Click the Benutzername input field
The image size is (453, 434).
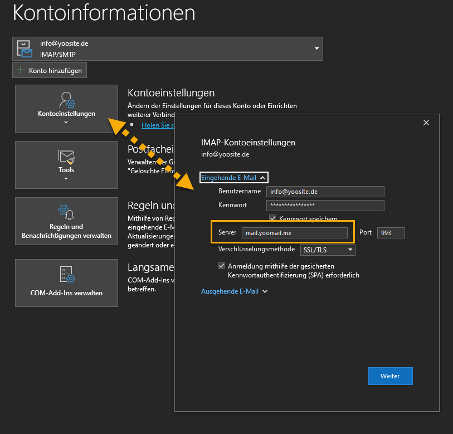(325, 191)
